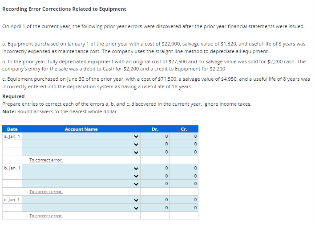Viewport: 315px width, 227px height.
Task: Click debit field for entry a first row
Action: tap(155, 136)
